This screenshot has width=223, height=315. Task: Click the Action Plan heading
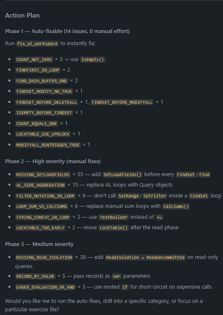(22, 15)
